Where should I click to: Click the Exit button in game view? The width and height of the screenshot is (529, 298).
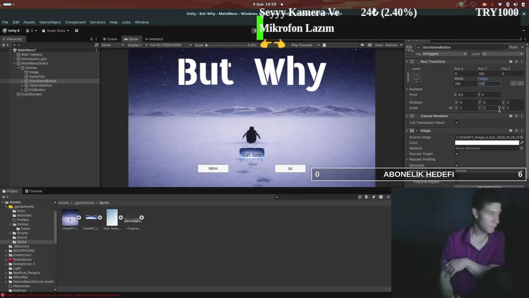tap(290, 168)
